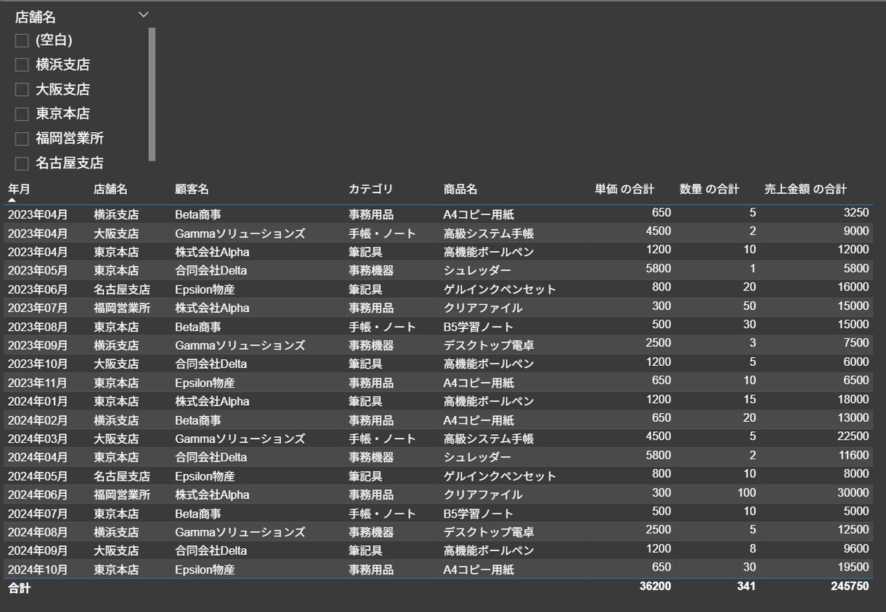Expand the 店舗名 slicer chevron
The image size is (886, 612).
pos(144,15)
